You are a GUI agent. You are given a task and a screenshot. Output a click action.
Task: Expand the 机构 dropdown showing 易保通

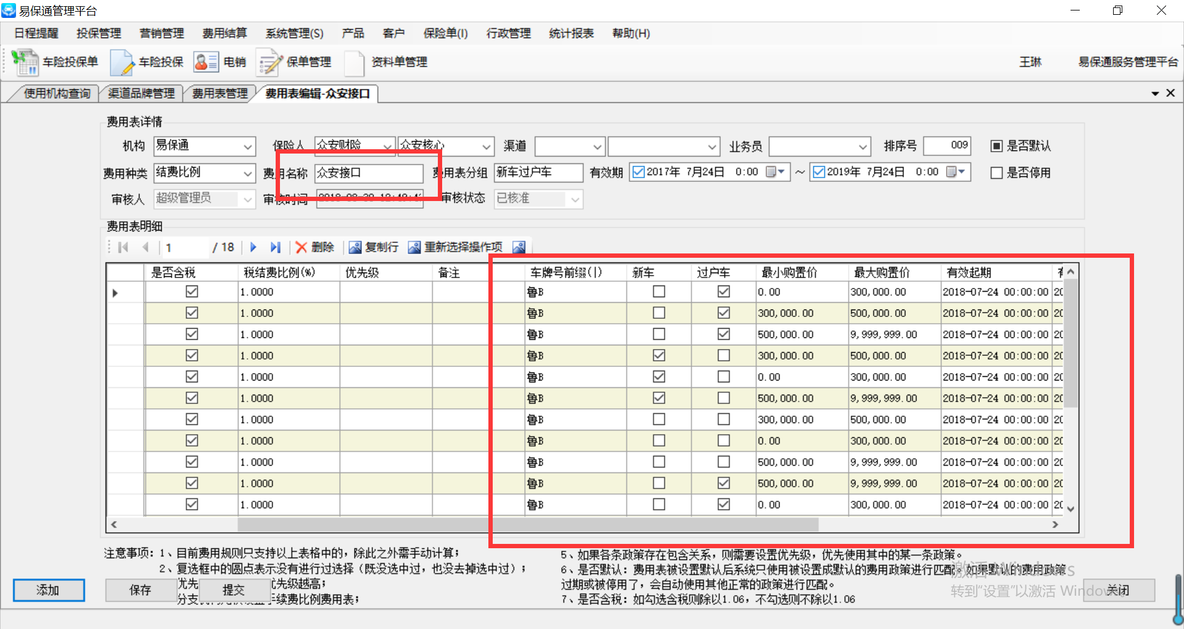(247, 147)
